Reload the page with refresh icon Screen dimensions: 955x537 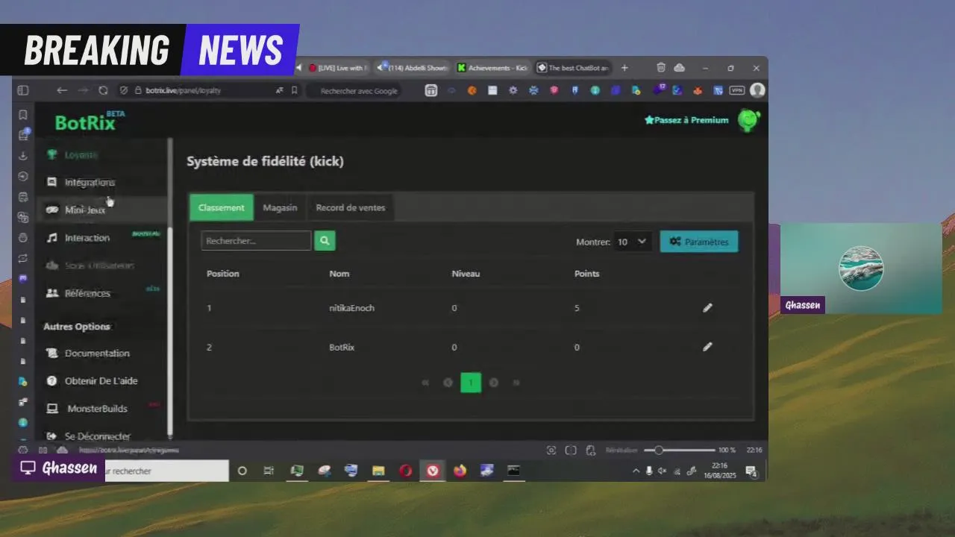tap(103, 90)
